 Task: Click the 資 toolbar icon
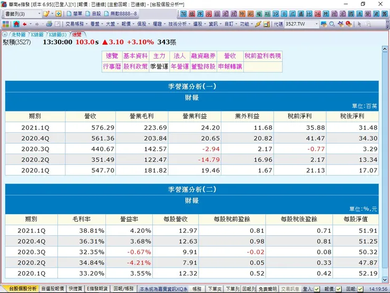376,14
